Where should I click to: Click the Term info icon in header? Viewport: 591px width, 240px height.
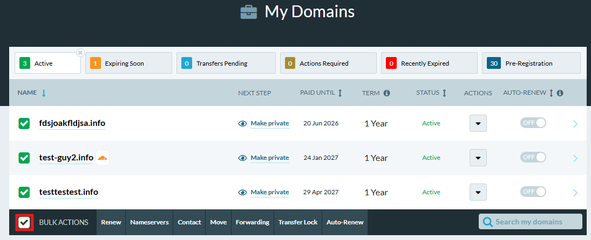pyautogui.click(x=386, y=93)
